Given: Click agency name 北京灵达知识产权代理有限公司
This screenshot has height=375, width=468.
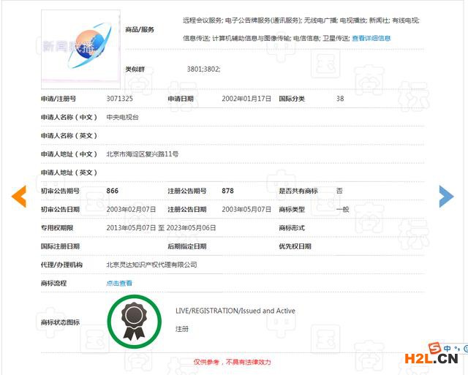Looking at the screenshot, I should 151,265.
